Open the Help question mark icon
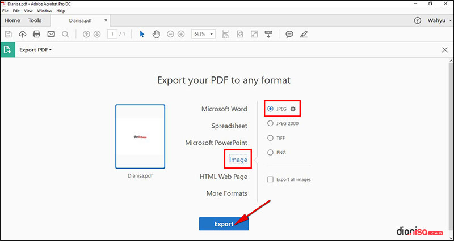Viewport: 454px width, 241px height. [417, 20]
